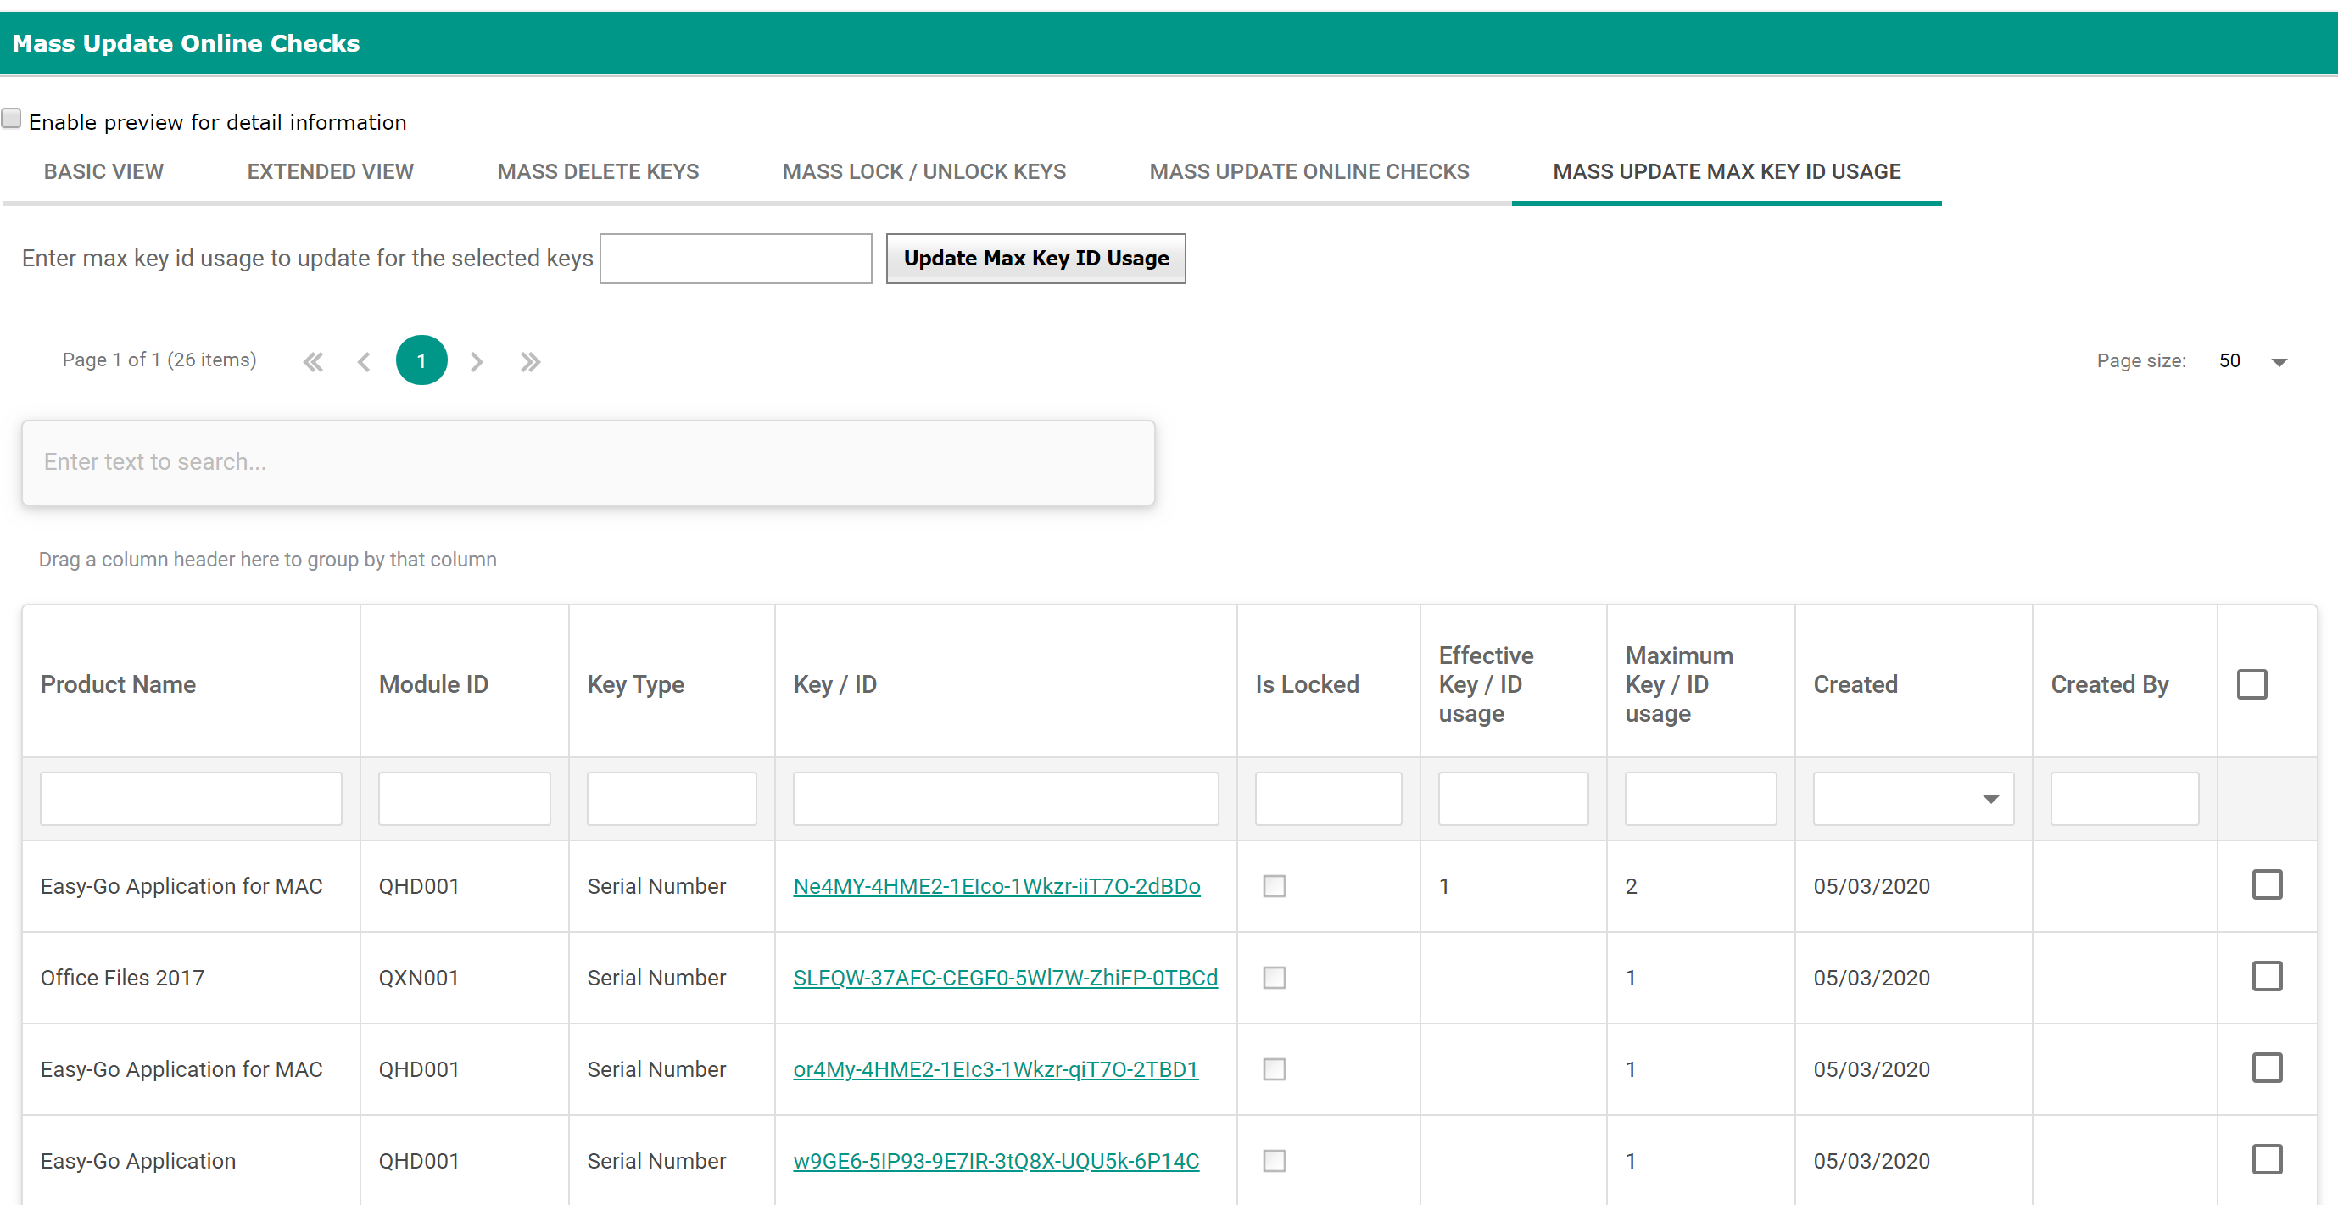Switch to Mass Lock / Unlock Keys tab

point(923,171)
